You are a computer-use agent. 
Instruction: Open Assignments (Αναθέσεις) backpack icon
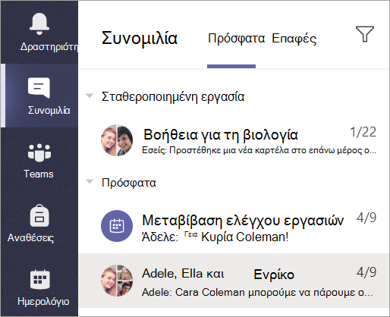[x=39, y=215]
